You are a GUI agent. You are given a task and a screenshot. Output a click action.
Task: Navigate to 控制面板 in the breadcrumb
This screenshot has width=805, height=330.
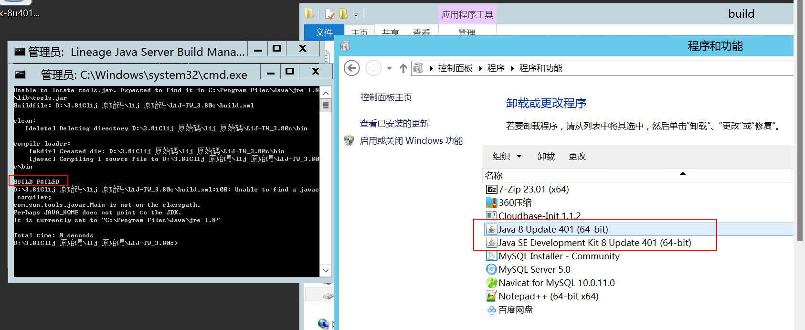[x=455, y=68]
